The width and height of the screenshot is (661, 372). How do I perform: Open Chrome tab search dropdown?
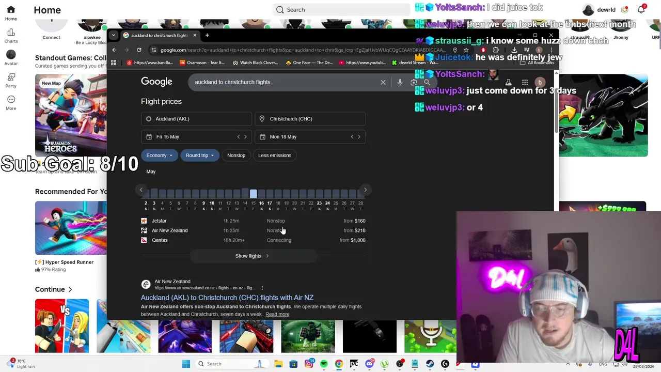click(114, 35)
